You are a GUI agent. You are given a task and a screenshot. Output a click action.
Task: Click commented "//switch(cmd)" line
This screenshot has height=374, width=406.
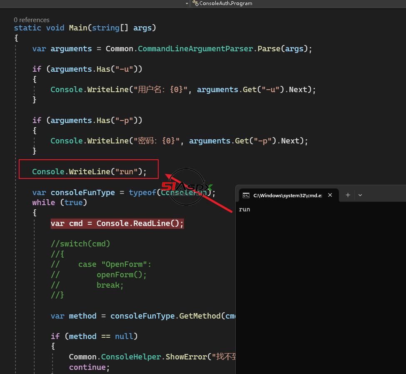click(x=80, y=244)
